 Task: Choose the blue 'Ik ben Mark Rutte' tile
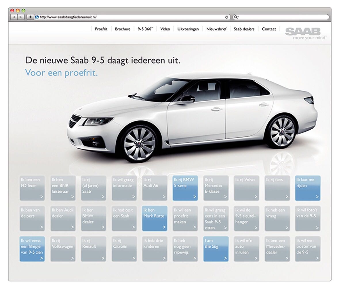tap(155, 218)
